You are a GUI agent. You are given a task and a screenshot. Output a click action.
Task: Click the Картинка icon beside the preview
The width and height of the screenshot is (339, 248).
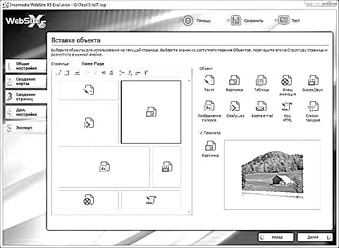210,146
